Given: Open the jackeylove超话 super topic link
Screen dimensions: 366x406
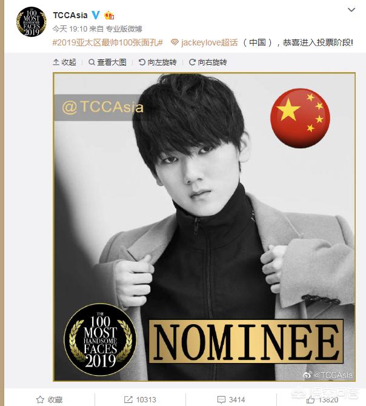Looking at the screenshot, I should 209,42.
